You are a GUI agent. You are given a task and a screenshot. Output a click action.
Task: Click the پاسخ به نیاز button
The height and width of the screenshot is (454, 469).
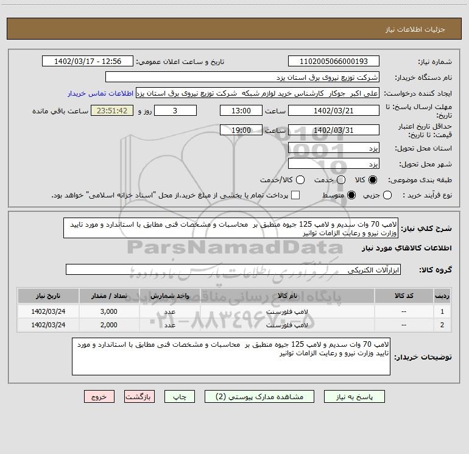354,397
